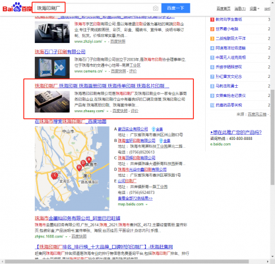This screenshot has height=264, width=275.
Task: Open the 百度首页 link in header
Action: 224,9
